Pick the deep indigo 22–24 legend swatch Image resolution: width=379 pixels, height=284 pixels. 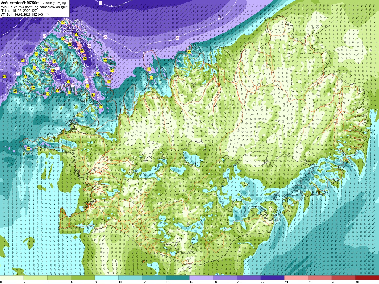(x=272, y=277)
